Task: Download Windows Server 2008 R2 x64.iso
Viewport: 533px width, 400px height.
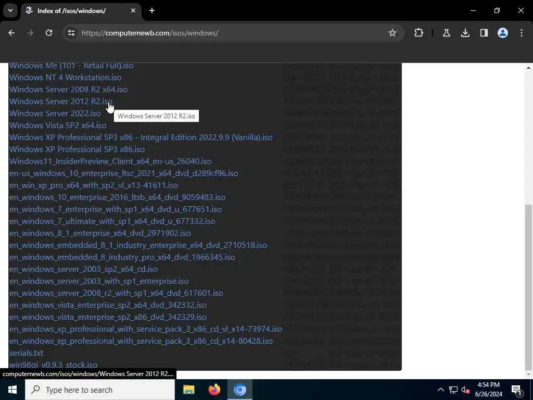Action: (x=68, y=90)
